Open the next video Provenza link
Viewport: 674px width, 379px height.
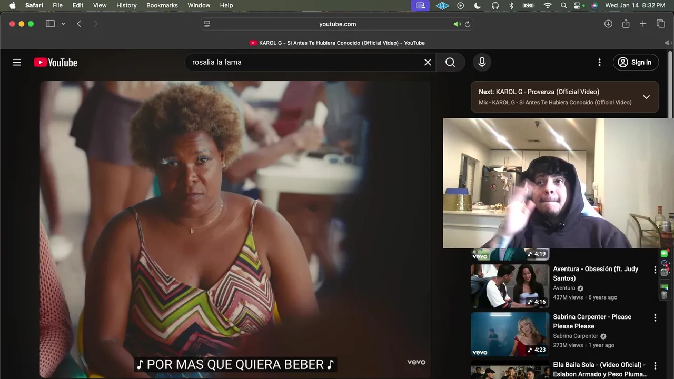[x=539, y=92]
